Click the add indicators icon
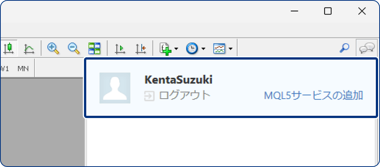The image size is (380, 167). (x=166, y=49)
